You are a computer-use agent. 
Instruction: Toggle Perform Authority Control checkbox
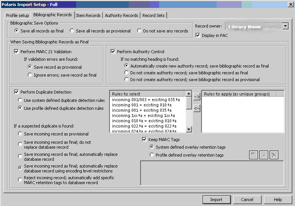pos(113,51)
